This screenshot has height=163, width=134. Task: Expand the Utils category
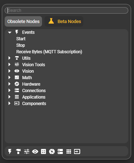(9, 58)
